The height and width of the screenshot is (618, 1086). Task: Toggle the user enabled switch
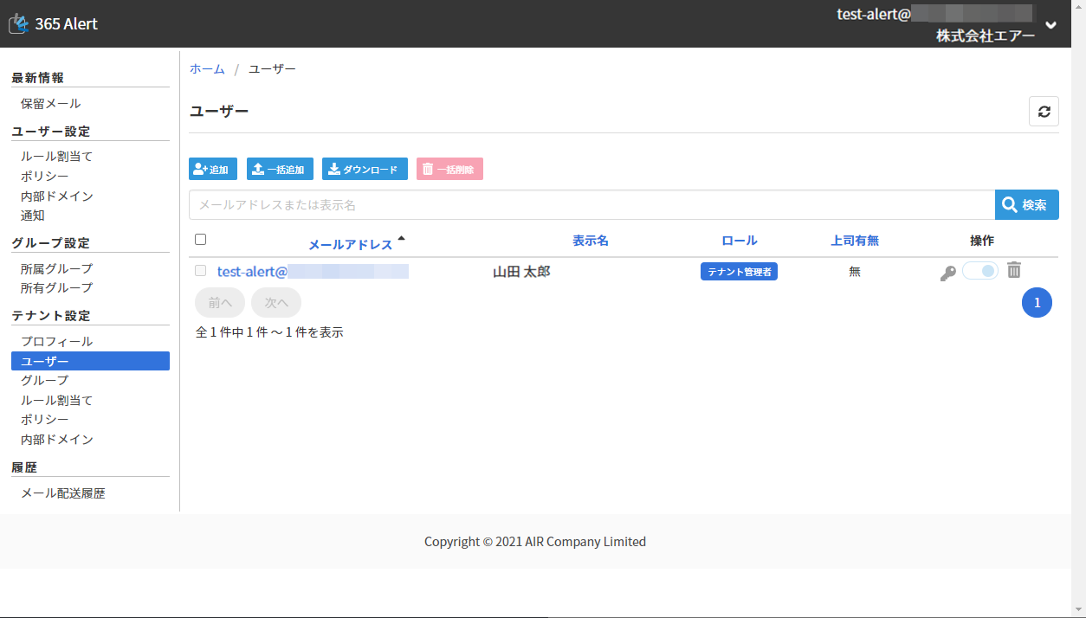pos(980,271)
